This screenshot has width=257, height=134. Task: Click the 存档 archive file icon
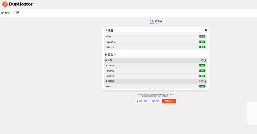coord(106,54)
